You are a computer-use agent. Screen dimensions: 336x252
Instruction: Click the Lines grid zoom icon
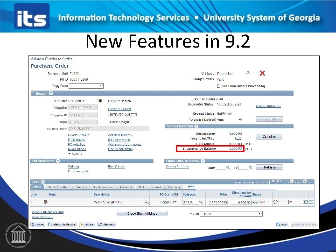coord(273,182)
